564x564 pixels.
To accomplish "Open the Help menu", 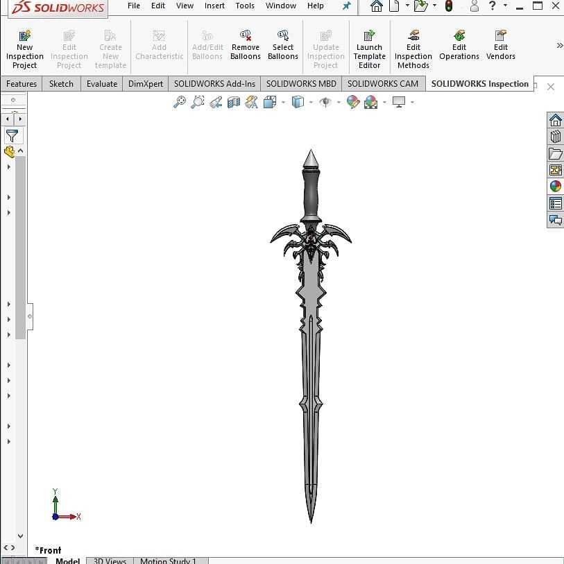I will pos(316,6).
